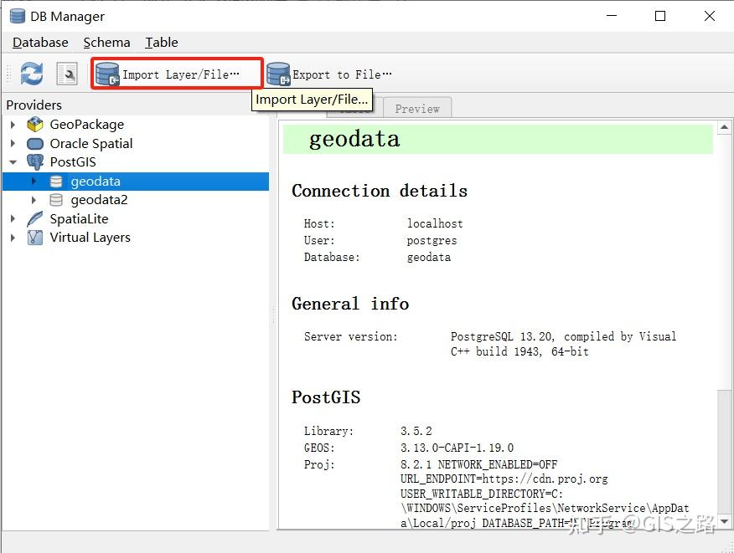Click the Virtual Layers icon

click(x=34, y=238)
